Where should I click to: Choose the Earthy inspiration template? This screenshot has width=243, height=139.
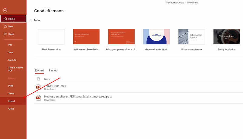point(227,37)
